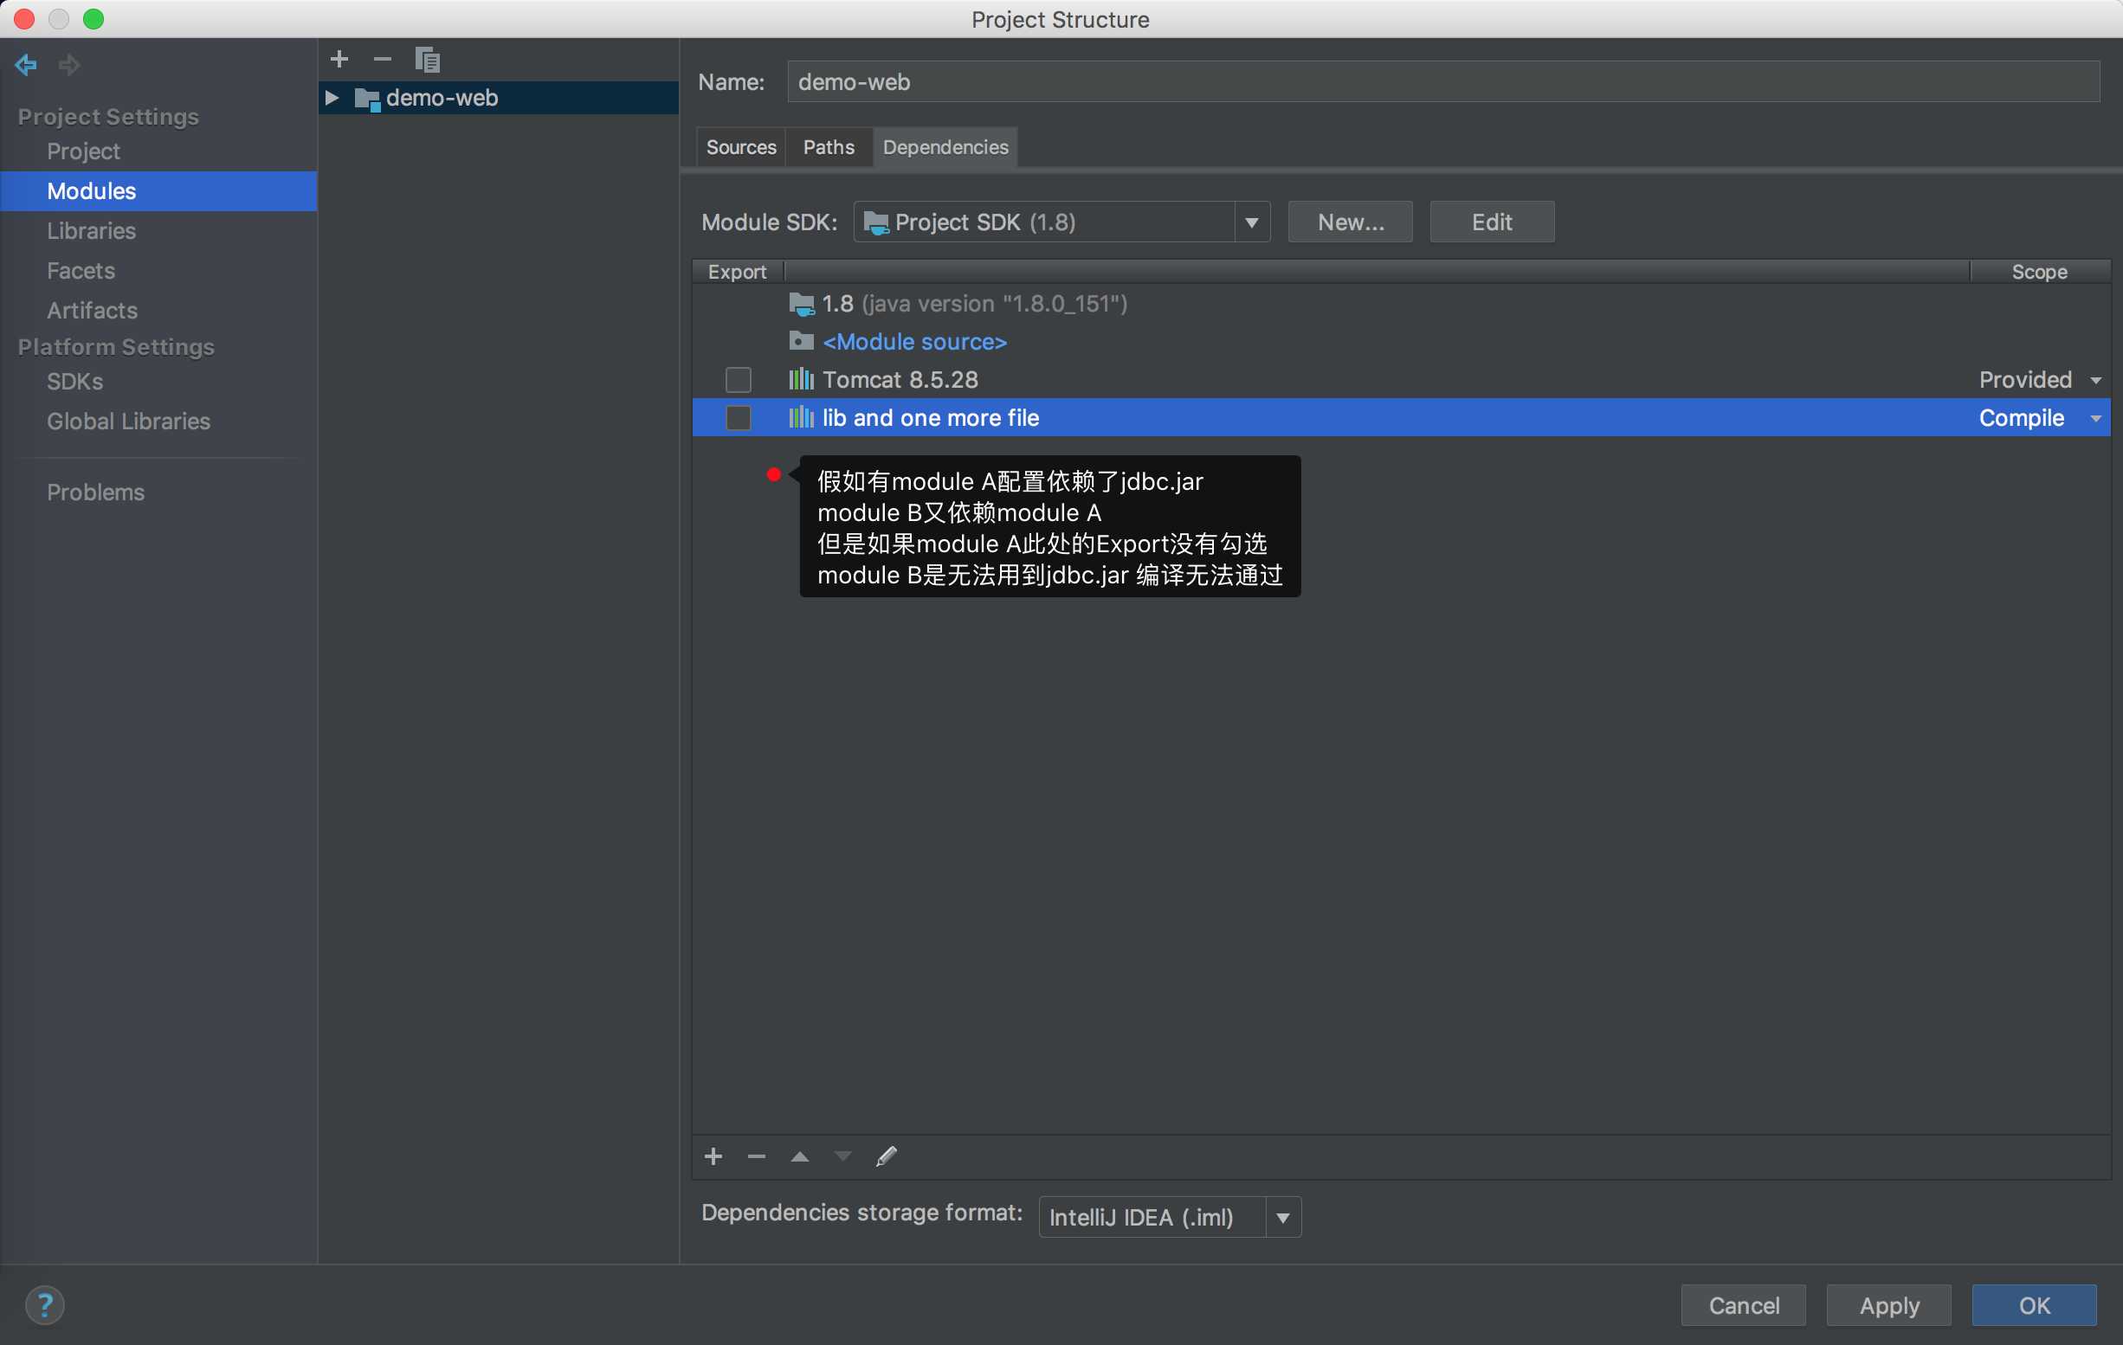Open Artifacts in sidebar
This screenshot has width=2123, height=1345.
coord(93,310)
